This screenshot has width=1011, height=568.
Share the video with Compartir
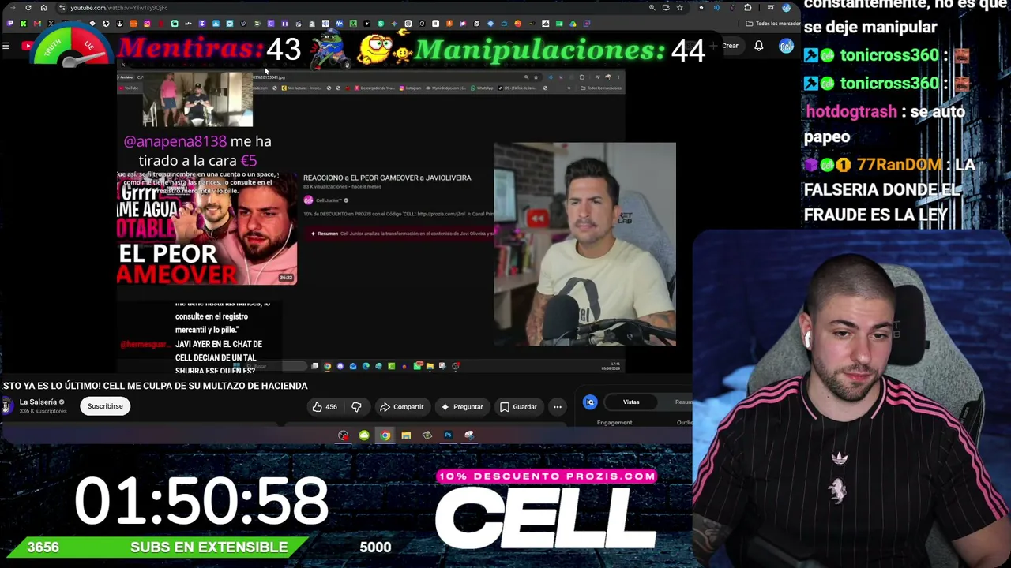(402, 407)
